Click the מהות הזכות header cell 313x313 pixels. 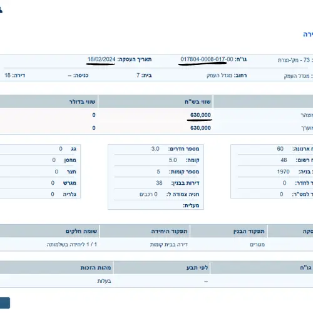[56, 267]
